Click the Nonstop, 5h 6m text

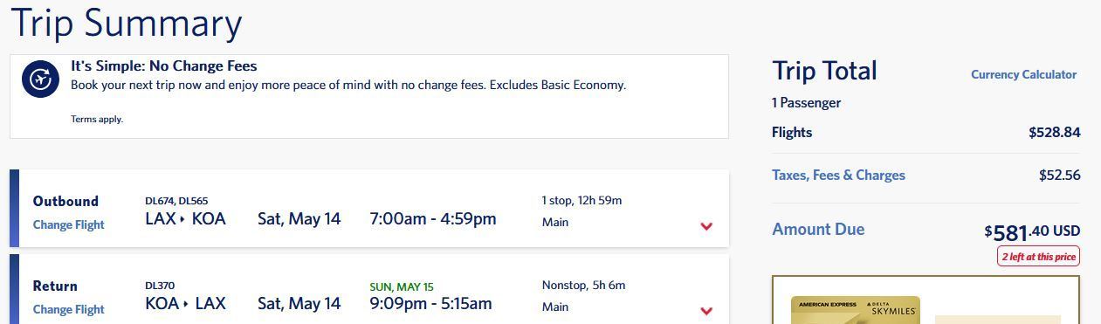tap(583, 285)
